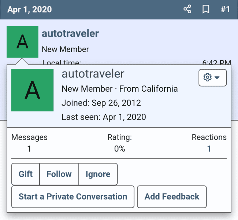Click the Apr 1, 2020 post date
The width and height of the screenshot is (238, 220).
click(30, 9)
